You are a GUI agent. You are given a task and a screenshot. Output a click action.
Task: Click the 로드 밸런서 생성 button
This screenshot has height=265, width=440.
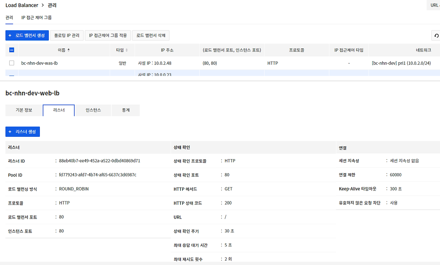pyautogui.click(x=27, y=35)
